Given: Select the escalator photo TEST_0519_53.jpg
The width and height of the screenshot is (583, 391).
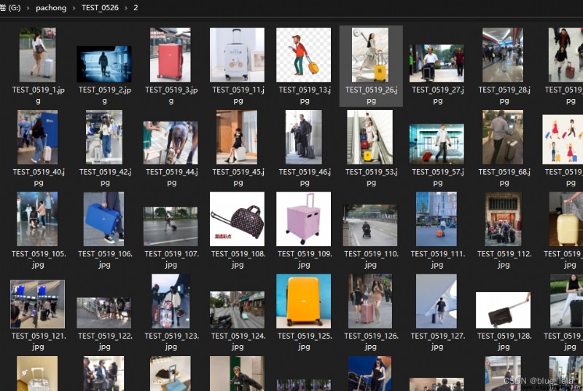Looking at the screenshot, I should pyautogui.click(x=370, y=137).
